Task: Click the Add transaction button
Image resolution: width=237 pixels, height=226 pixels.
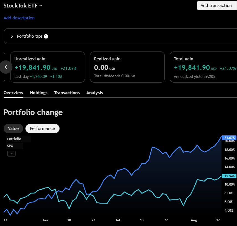Action: tap(216, 6)
